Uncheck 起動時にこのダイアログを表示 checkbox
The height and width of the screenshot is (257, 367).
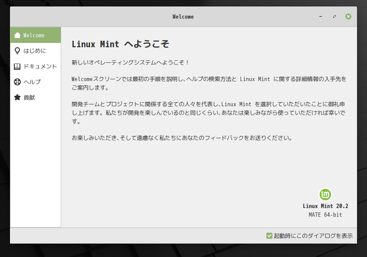[269, 236]
